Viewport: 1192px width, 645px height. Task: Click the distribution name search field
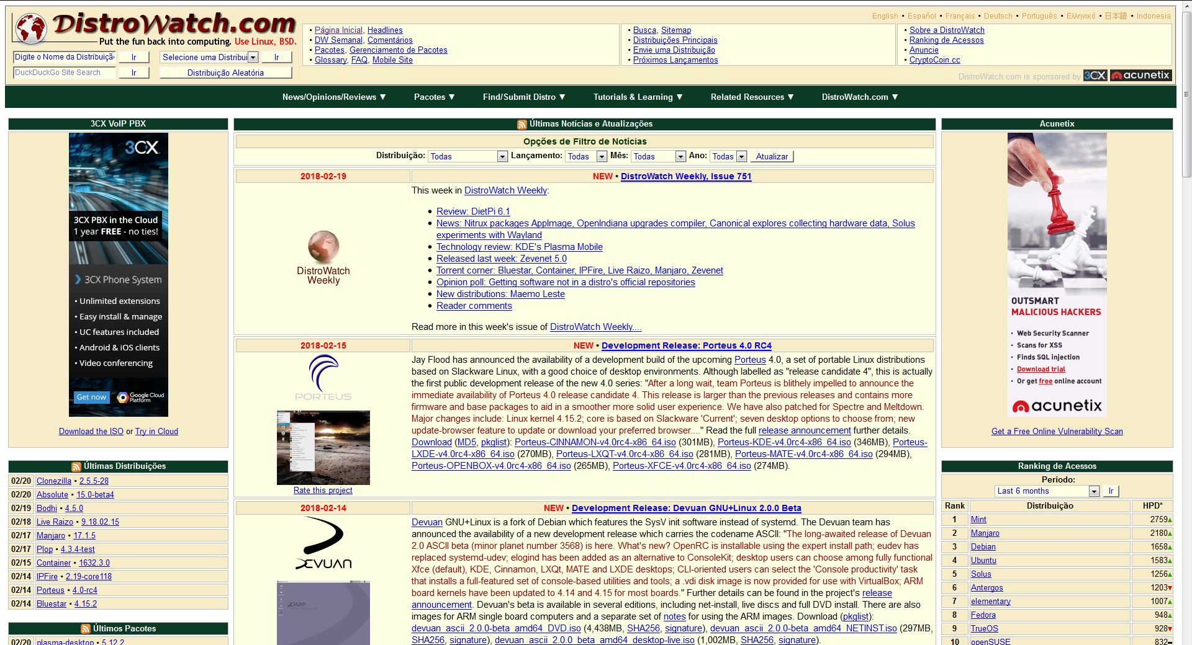click(x=65, y=57)
